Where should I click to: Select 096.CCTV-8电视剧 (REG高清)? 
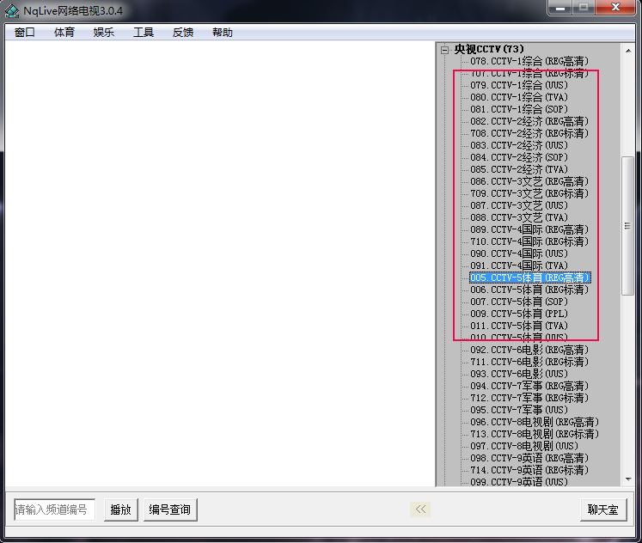[x=535, y=423]
